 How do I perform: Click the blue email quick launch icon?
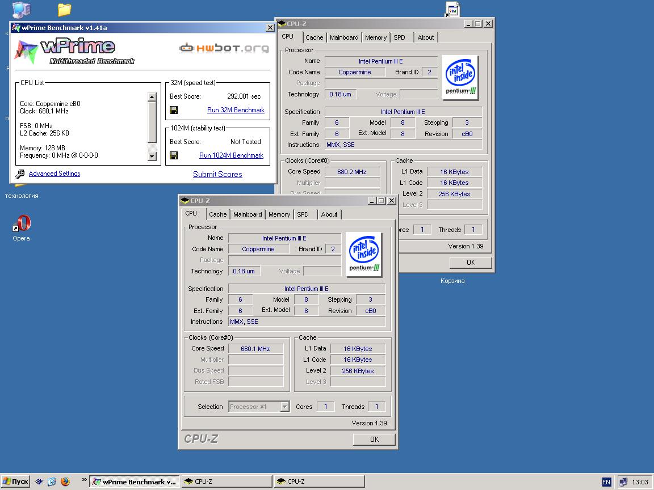[x=52, y=481]
